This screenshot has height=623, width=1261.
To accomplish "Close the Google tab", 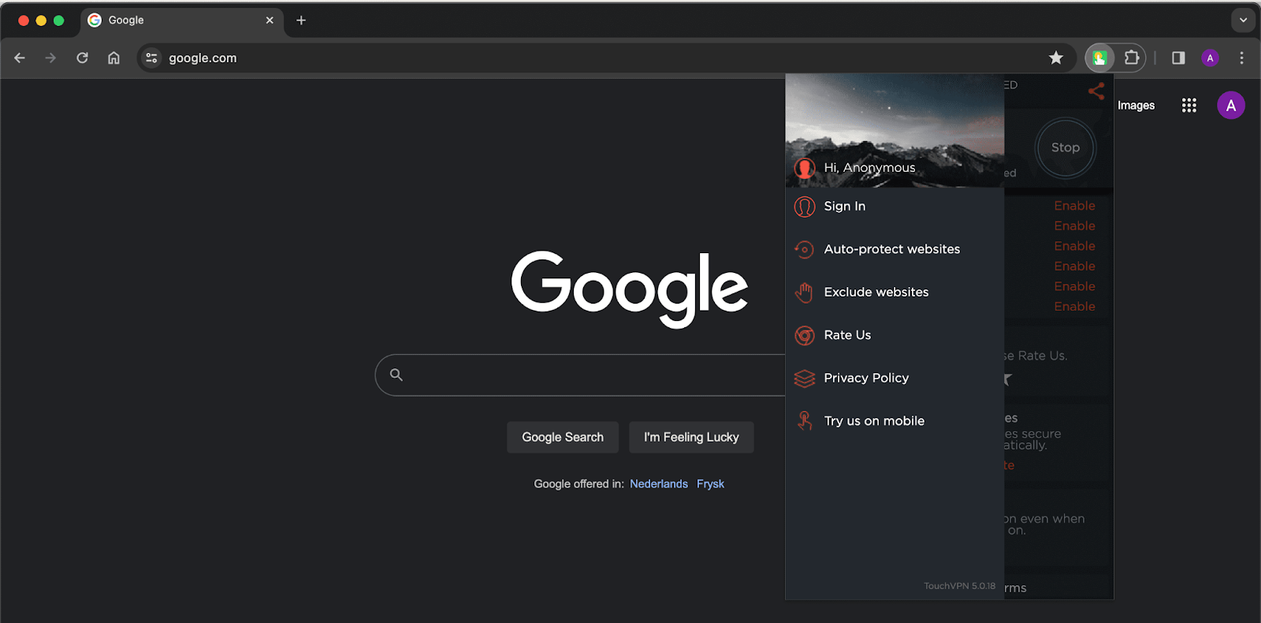I will [x=270, y=21].
